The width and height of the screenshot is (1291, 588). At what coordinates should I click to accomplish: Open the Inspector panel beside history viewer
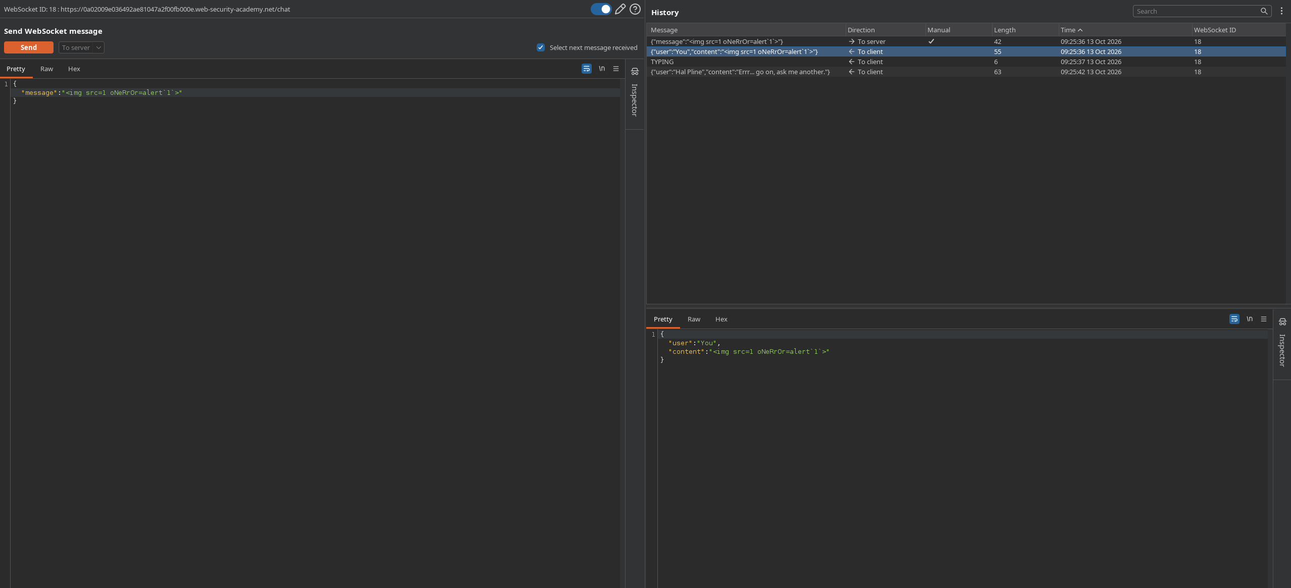[1282, 345]
